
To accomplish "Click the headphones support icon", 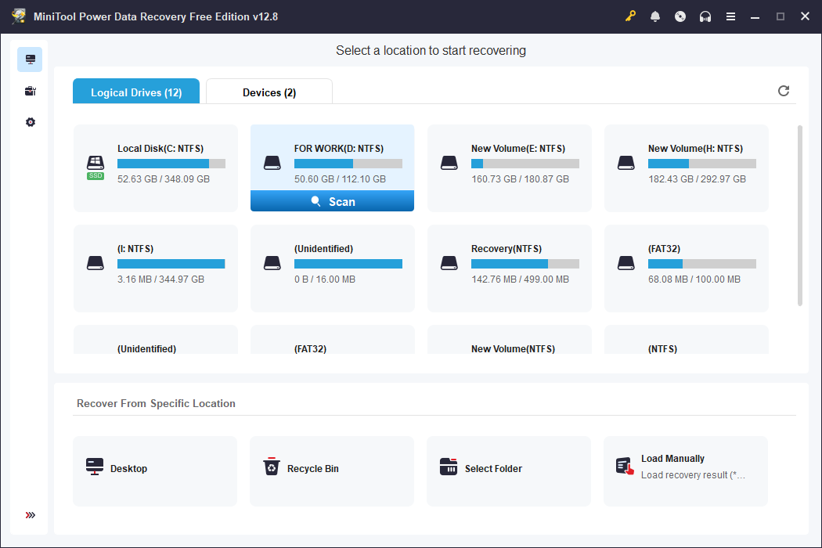I will pyautogui.click(x=705, y=16).
